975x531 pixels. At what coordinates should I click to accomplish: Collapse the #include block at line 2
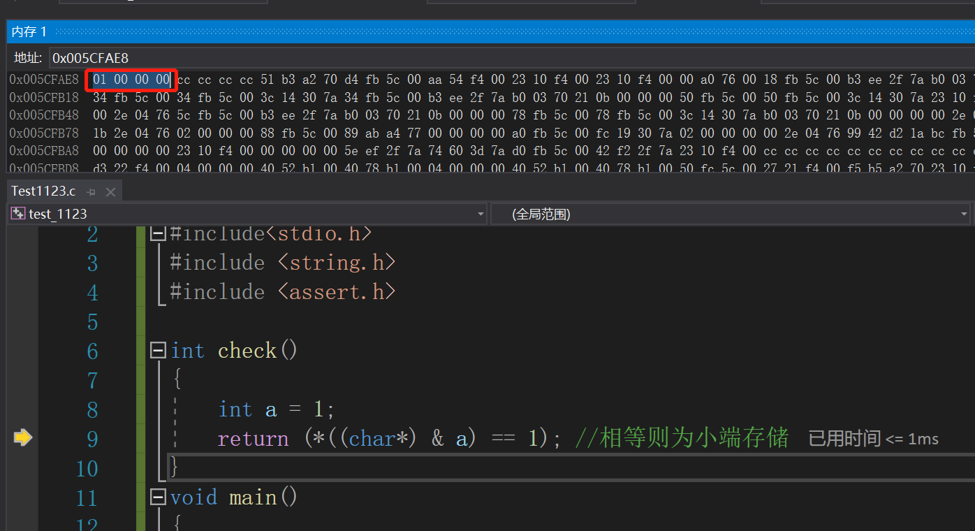point(159,233)
